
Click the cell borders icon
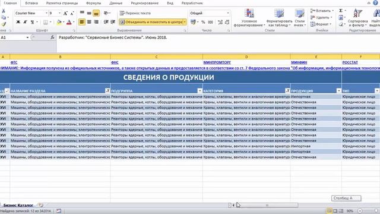point(46,22)
